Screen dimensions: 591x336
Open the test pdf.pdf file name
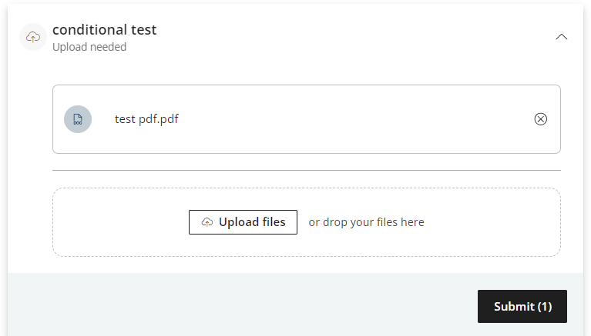coord(146,119)
